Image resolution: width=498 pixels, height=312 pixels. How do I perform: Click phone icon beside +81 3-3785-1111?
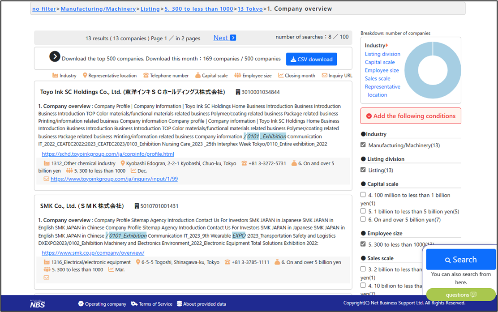click(228, 262)
